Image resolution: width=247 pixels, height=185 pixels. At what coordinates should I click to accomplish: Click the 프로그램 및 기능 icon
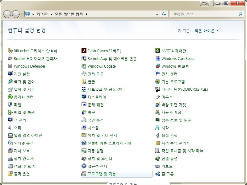pos(84,174)
